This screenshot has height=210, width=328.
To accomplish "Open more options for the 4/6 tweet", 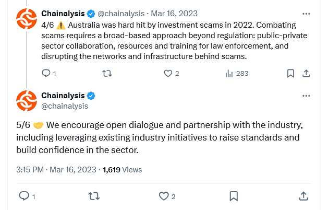I will tap(306, 14).
